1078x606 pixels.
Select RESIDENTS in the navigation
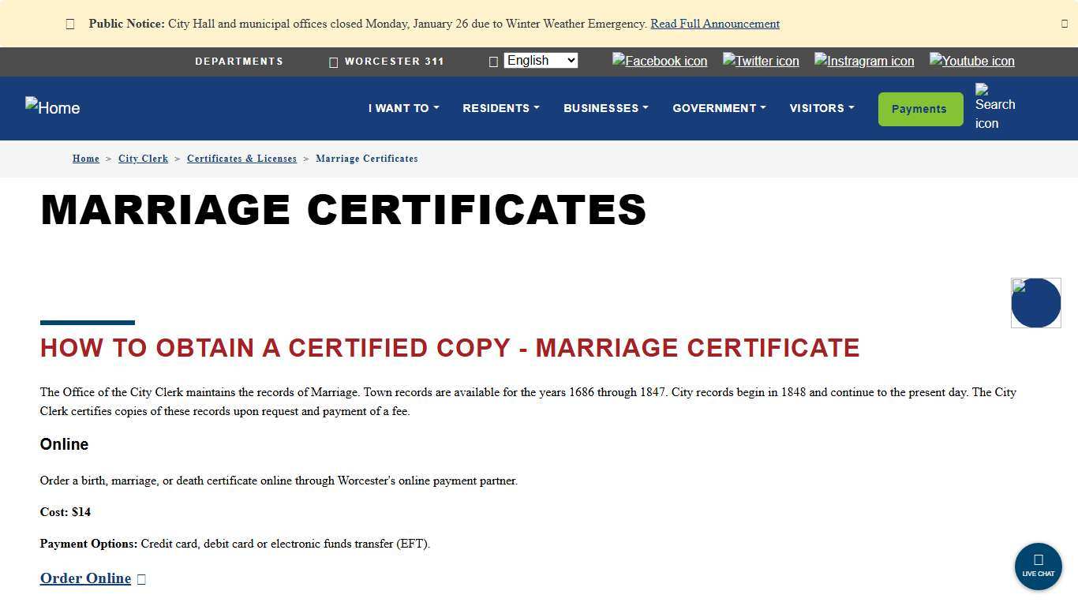click(500, 108)
